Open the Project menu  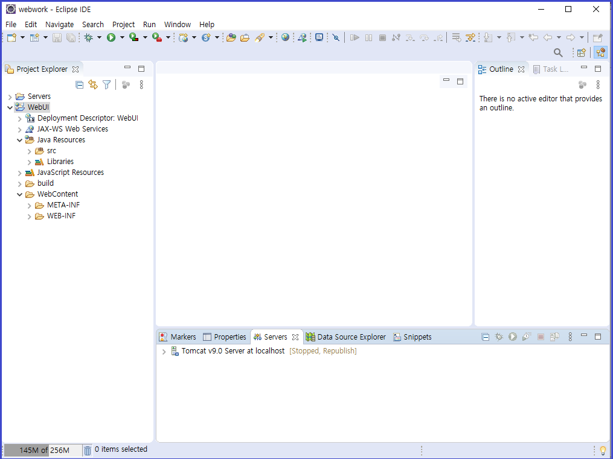pos(124,24)
